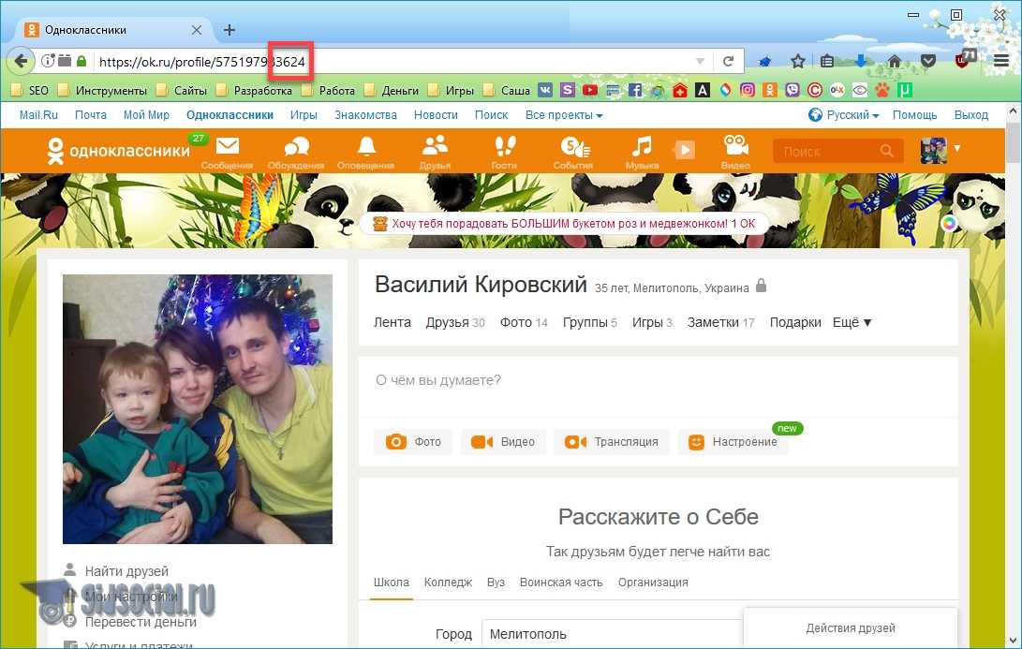Switch to the Колледж tab

pyautogui.click(x=448, y=583)
